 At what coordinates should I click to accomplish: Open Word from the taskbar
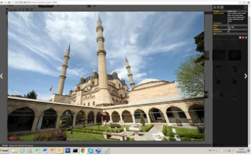pos(45,151)
